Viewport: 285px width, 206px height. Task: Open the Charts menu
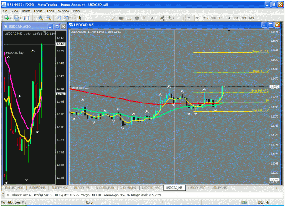38,11
